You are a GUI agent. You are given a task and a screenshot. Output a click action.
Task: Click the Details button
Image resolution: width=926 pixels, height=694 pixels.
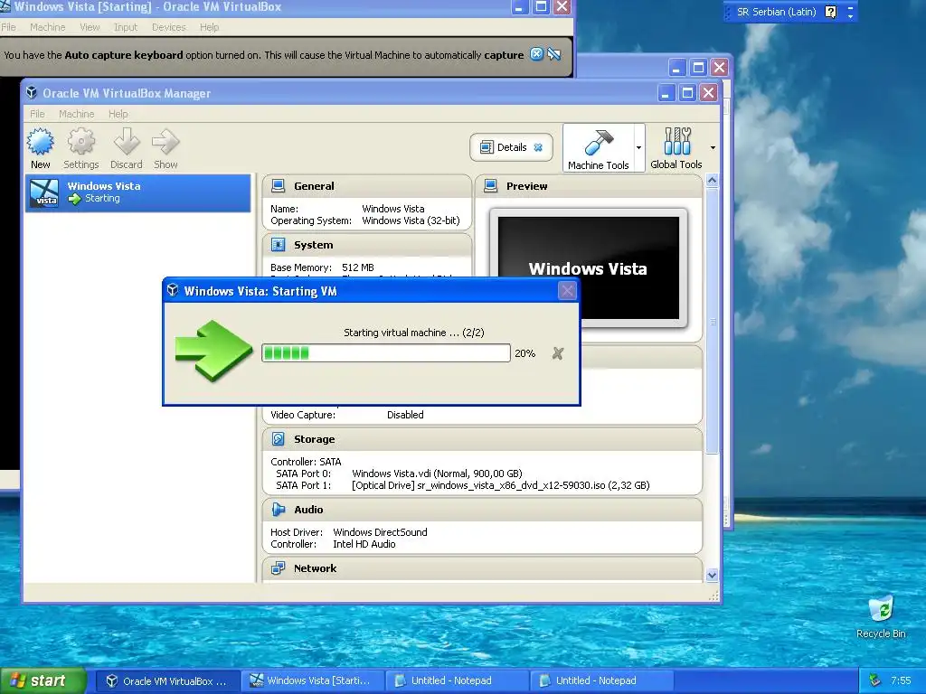tap(511, 147)
